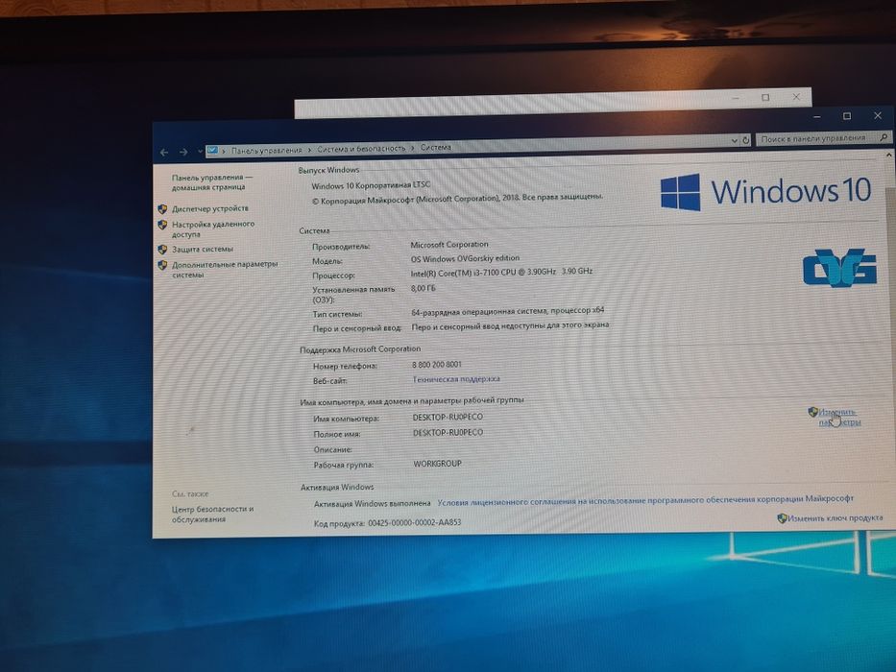Screen dimensions: 896x672
Task: Select the '64-разрядная операционная система' text
Action: [x=480, y=311]
